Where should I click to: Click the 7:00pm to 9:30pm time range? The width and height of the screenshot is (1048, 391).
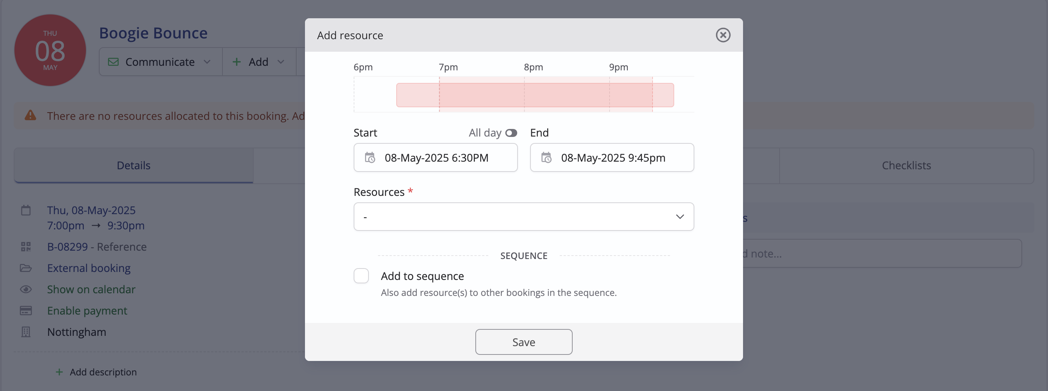coord(95,226)
